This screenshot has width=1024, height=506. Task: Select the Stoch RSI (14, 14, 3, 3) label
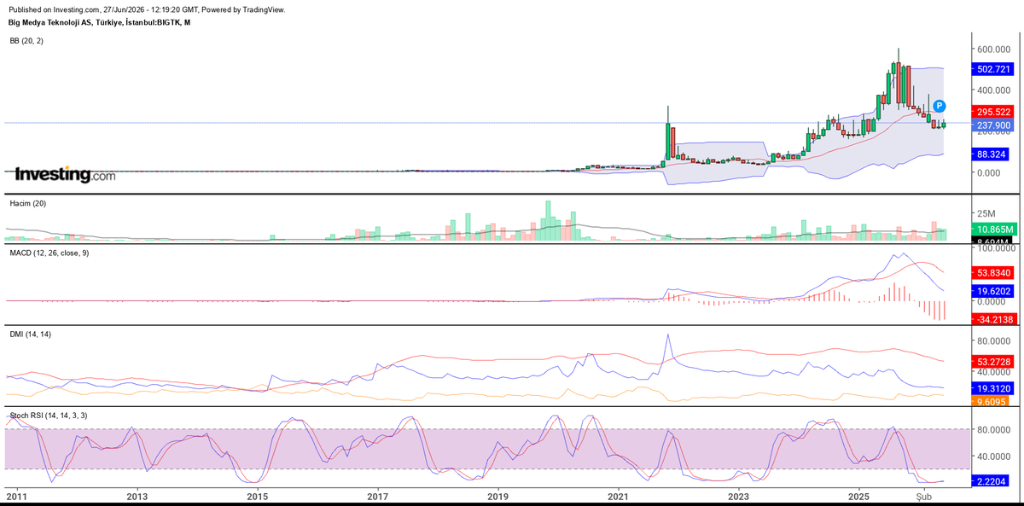[x=48, y=415]
